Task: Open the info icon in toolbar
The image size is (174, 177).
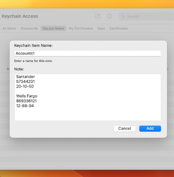Action: [109, 16]
